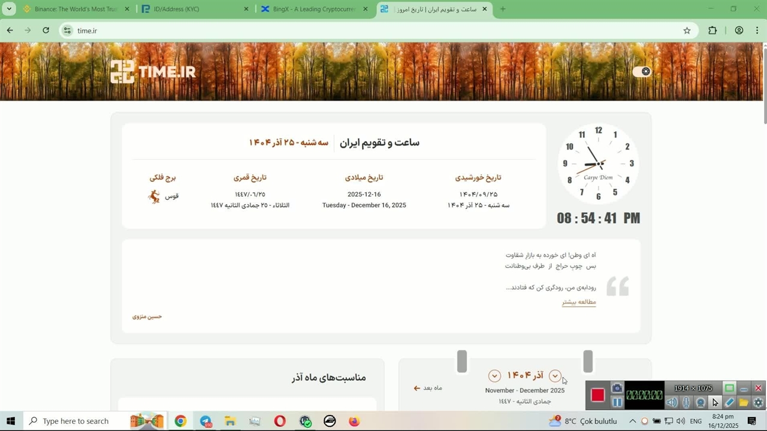This screenshot has height=431, width=767.
Task: Bookmark this page with the star icon
Action: point(687,31)
